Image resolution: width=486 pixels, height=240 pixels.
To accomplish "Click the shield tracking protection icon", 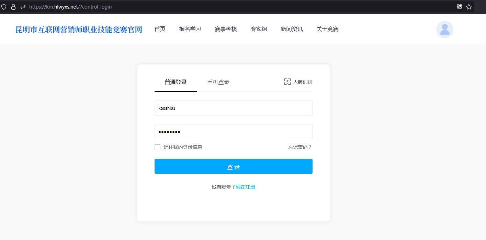I will 4,7.
